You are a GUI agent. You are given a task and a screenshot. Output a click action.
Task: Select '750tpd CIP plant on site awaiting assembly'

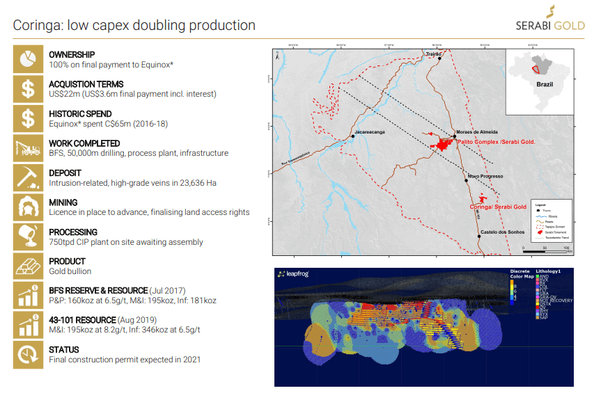pos(126,242)
